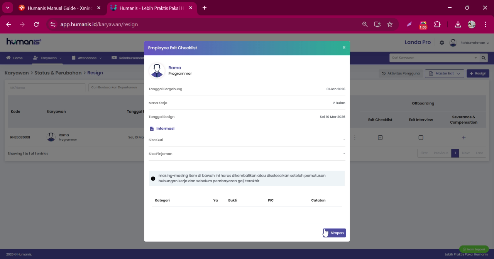This screenshot has width=494, height=259.
Task: Click the Sisa Cuti label
Action: (x=156, y=140)
